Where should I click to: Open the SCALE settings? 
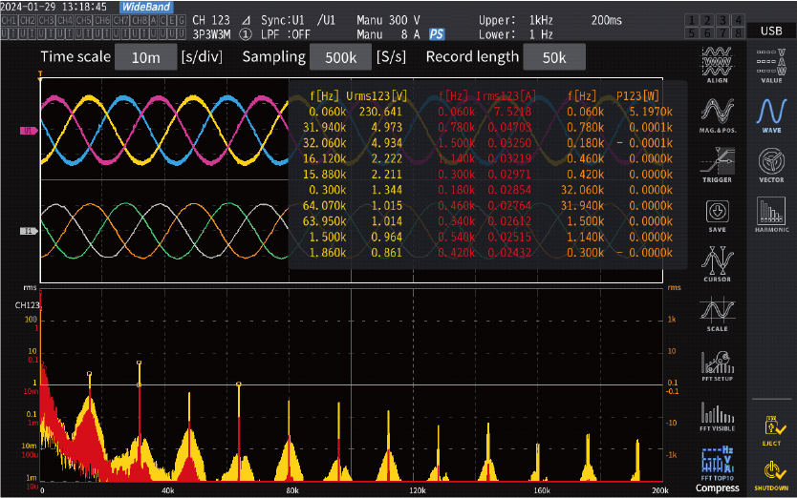[x=717, y=314]
